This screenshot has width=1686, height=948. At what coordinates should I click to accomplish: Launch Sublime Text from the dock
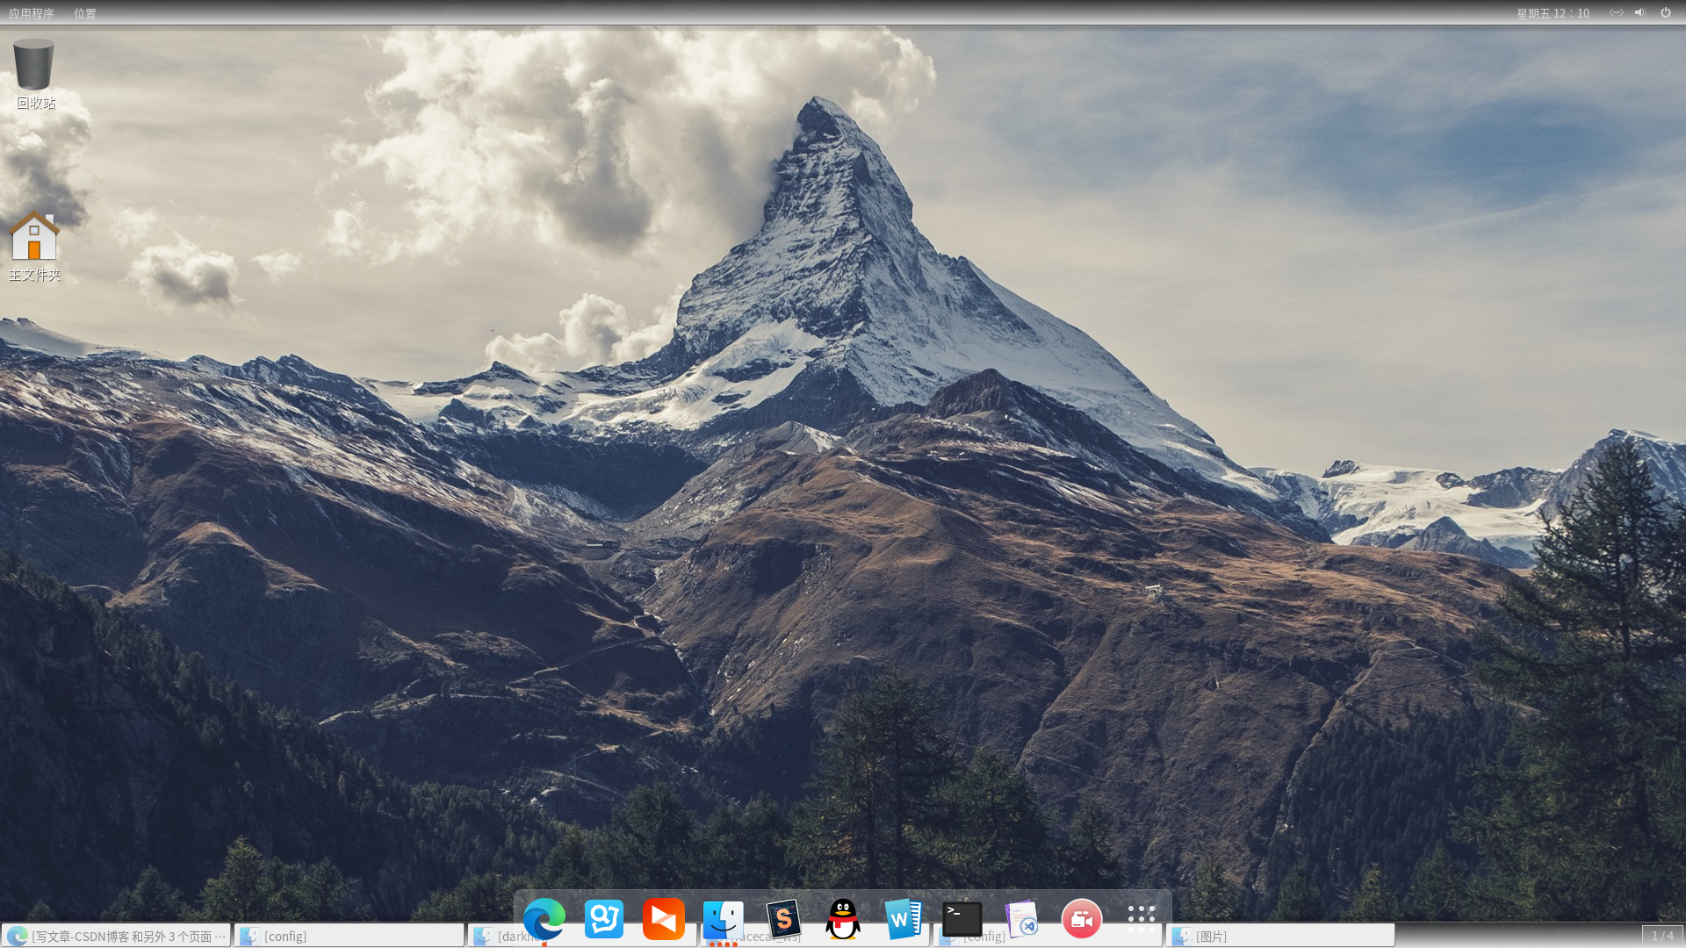[783, 919]
